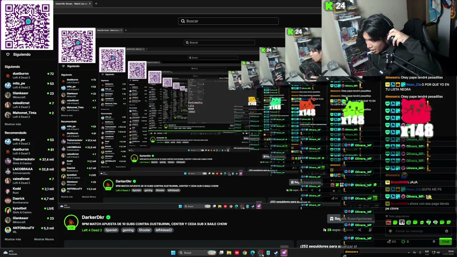
Task: Select the gaming tag
Action: coord(128,230)
